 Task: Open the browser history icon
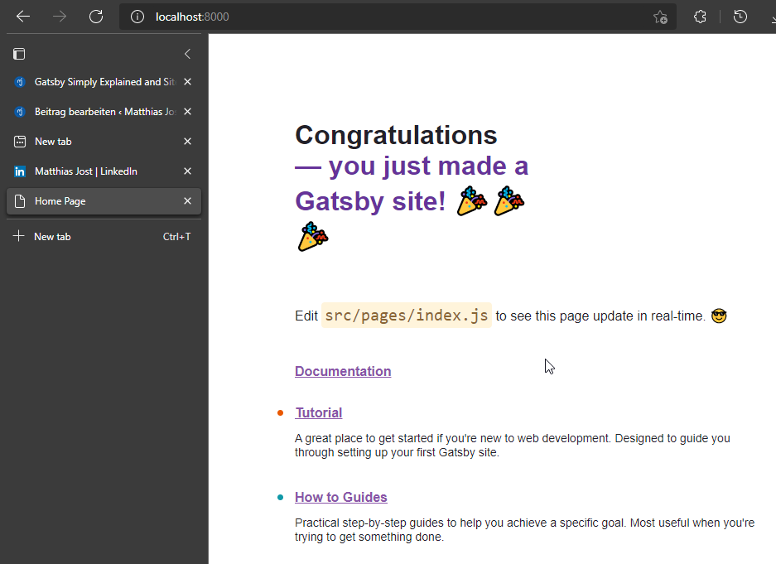[740, 17]
